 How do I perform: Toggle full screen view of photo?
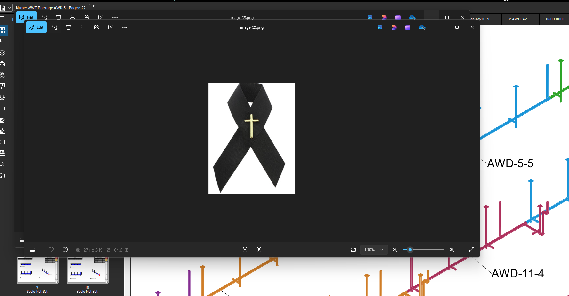[x=472, y=250]
